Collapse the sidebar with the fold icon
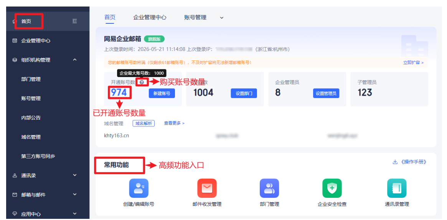This screenshot has width=447, height=220. click(75, 21)
